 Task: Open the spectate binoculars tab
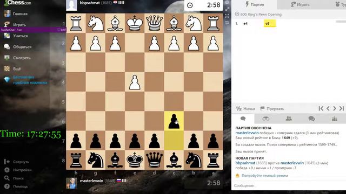click(265, 119)
